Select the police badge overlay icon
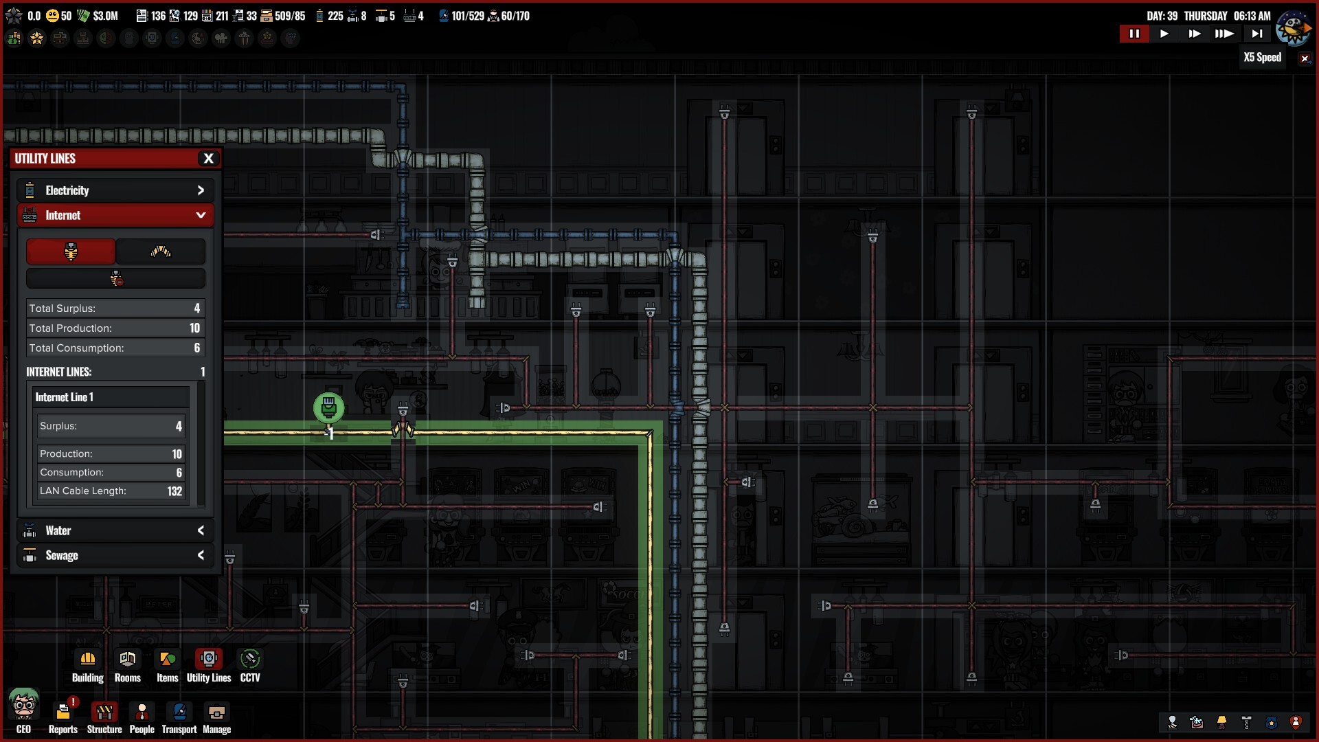1319x742 pixels. (1270, 723)
